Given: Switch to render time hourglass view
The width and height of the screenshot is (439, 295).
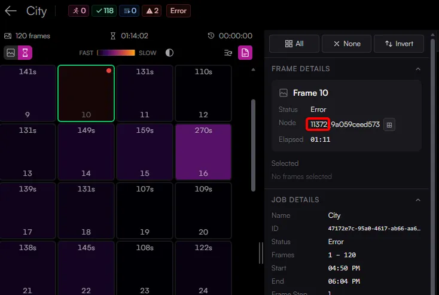Looking at the screenshot, I should [25, 53].
